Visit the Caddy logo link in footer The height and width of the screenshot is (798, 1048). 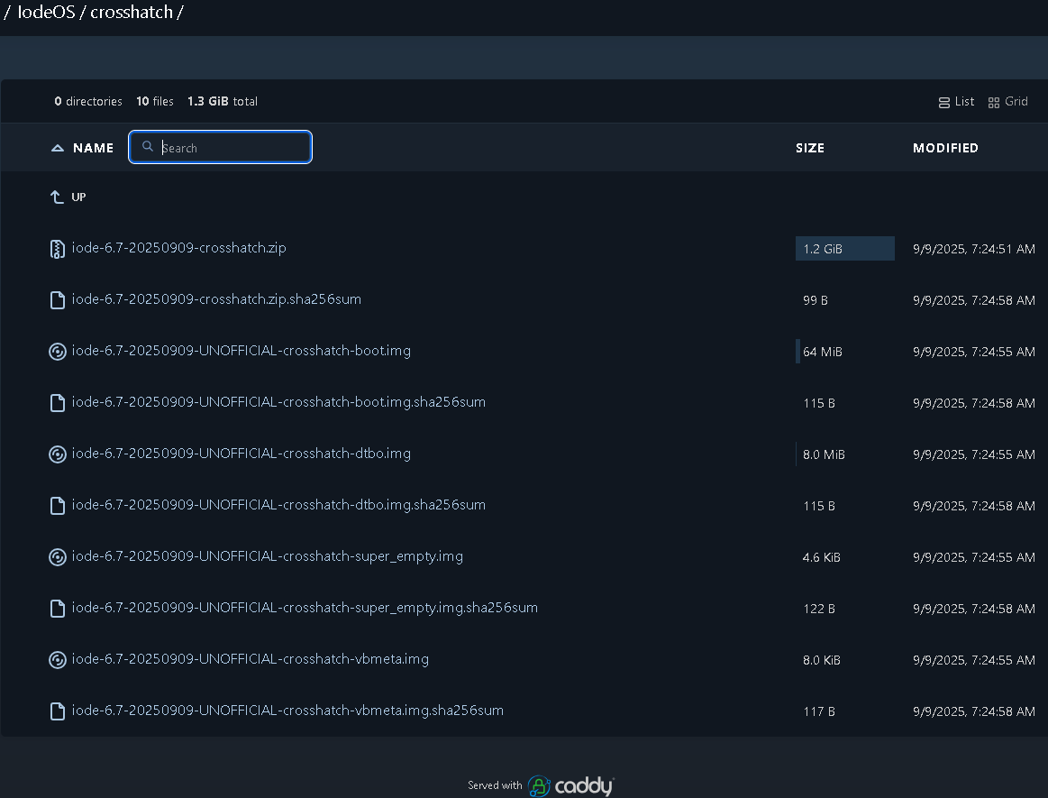570,785
